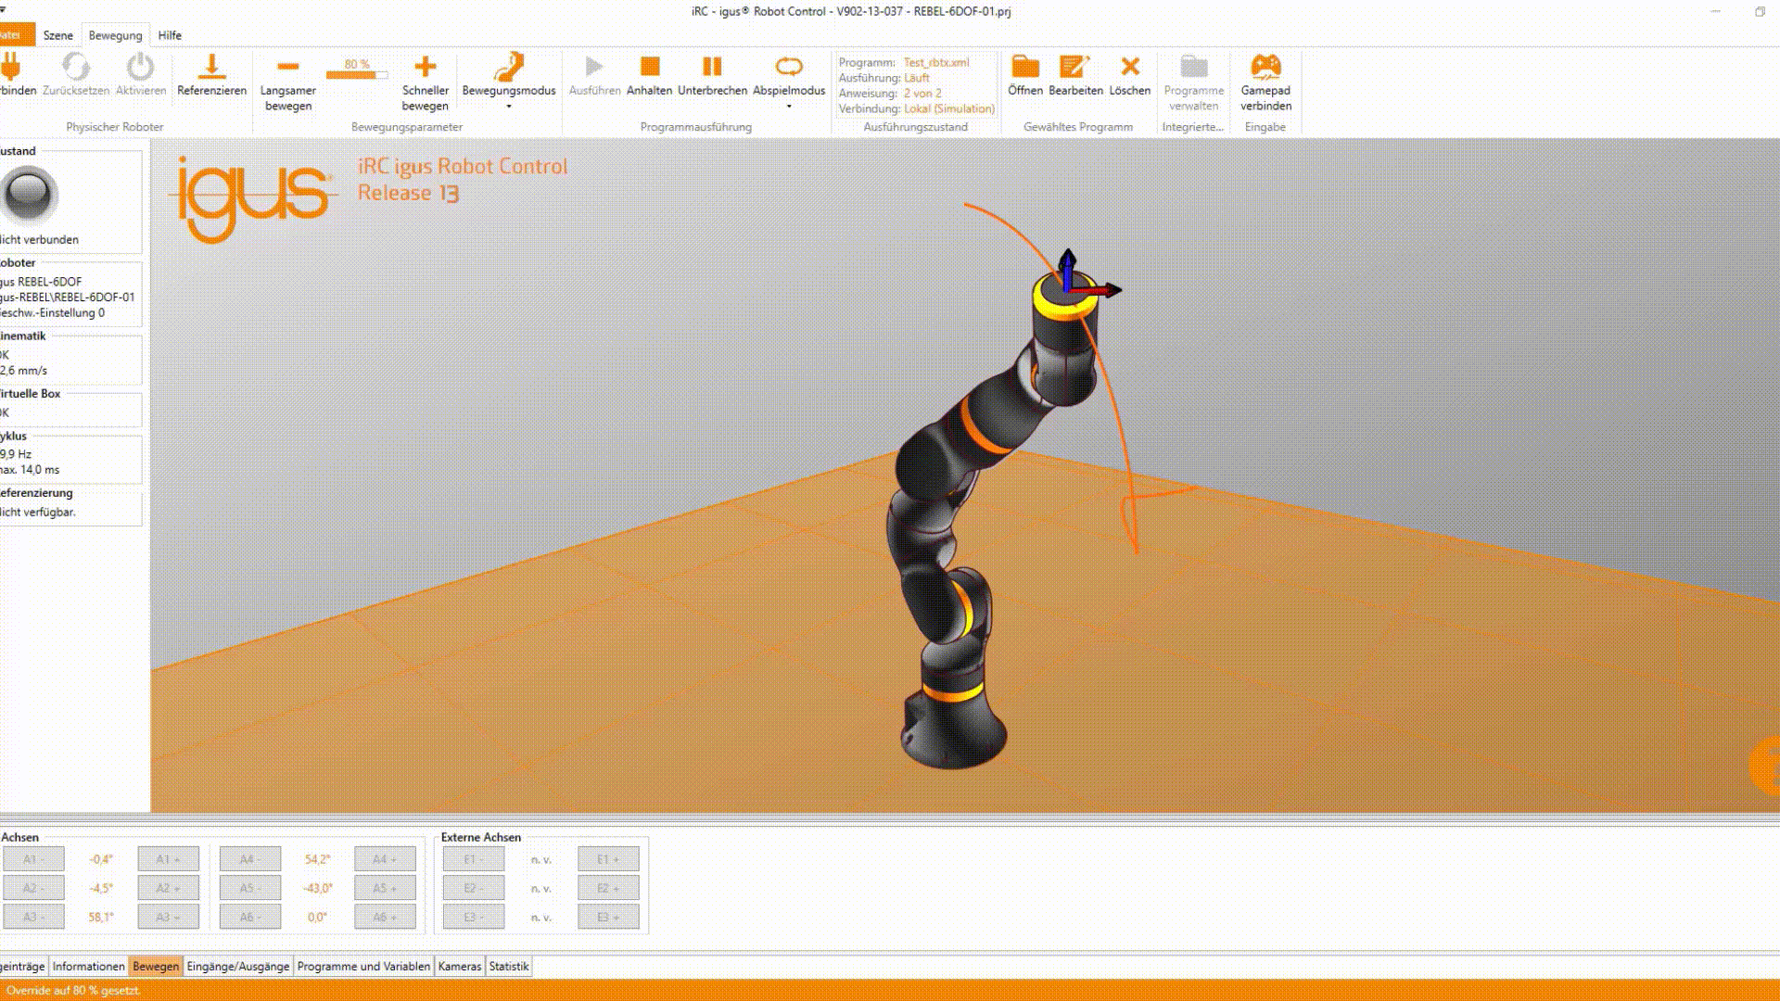This screenshot has width=1780, height=1001.
Task: Delete selected program with Löschen
Action: click(1129, 67)
